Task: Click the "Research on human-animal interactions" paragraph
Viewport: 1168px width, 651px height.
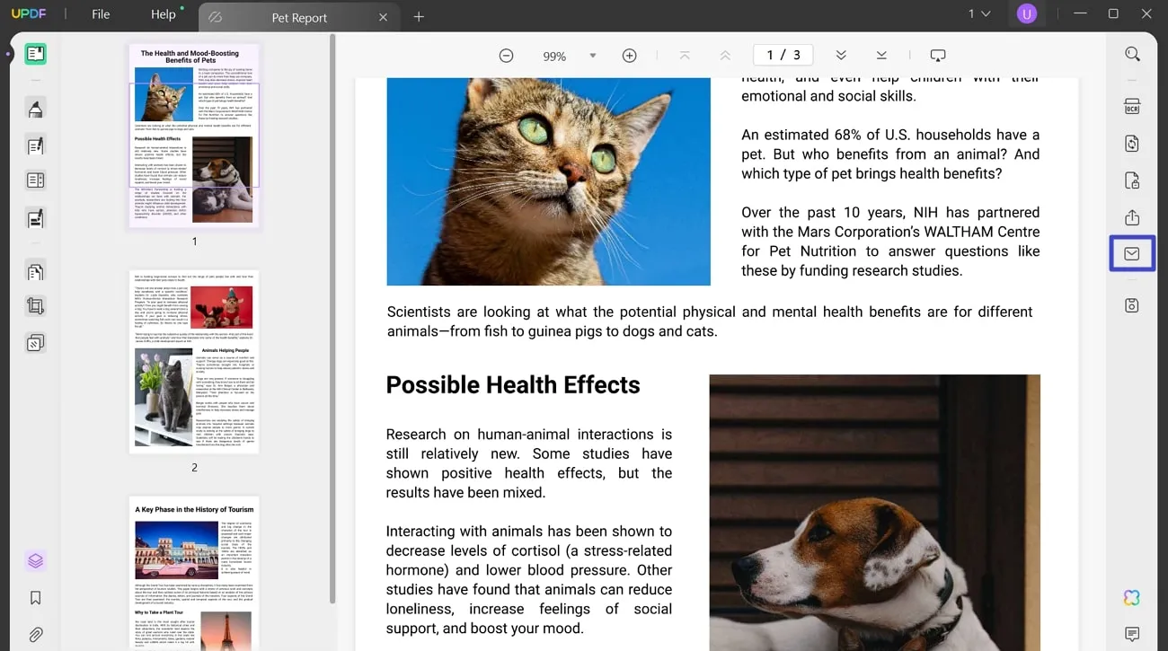Action: pyautogui.click(x=529, y=463)
